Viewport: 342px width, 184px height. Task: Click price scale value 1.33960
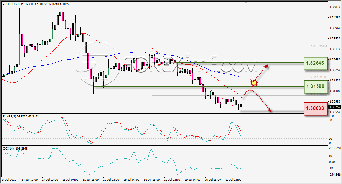click(x=335, y=28)
